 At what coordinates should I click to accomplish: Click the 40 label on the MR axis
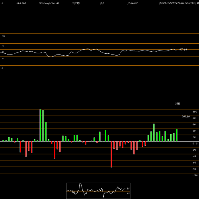click(194, 131)
